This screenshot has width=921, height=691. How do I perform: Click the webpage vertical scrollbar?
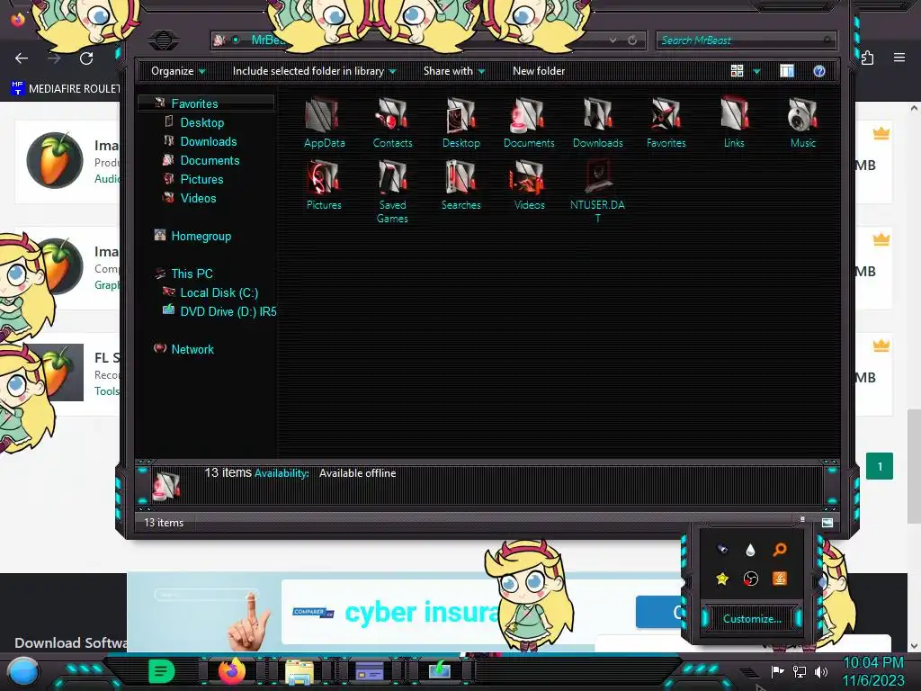coord(914,466)
